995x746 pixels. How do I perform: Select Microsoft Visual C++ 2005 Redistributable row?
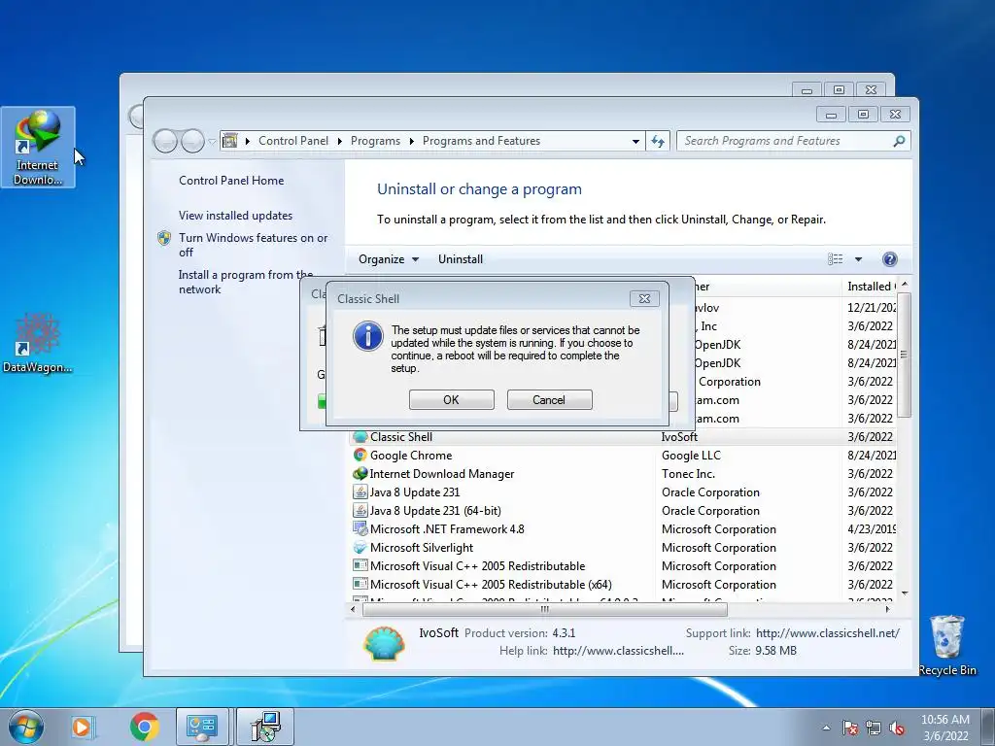pyautogui.click(x=623, y=565)
